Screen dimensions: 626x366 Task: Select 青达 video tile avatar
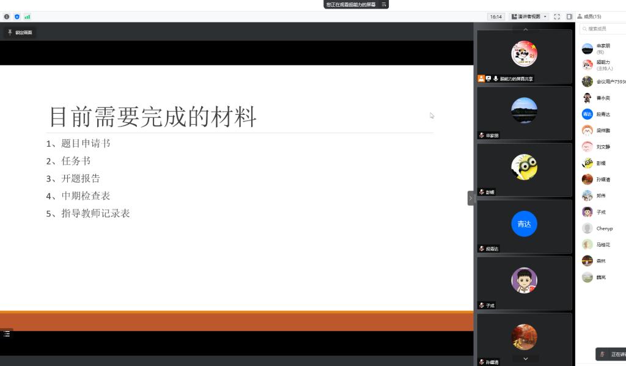[x=524, y=224]
